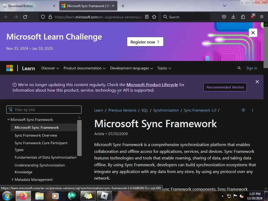
Task: Click the Firefox taskbar icon
Action: 23,196
